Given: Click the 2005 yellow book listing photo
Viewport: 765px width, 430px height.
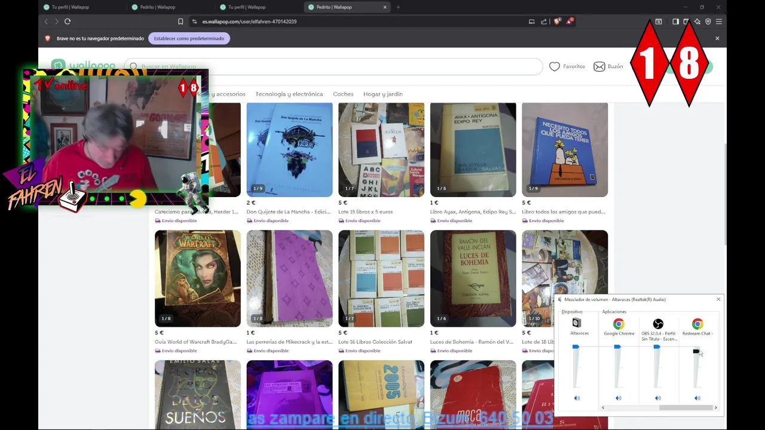Looking at the screenshot, I should coord(381,395).
